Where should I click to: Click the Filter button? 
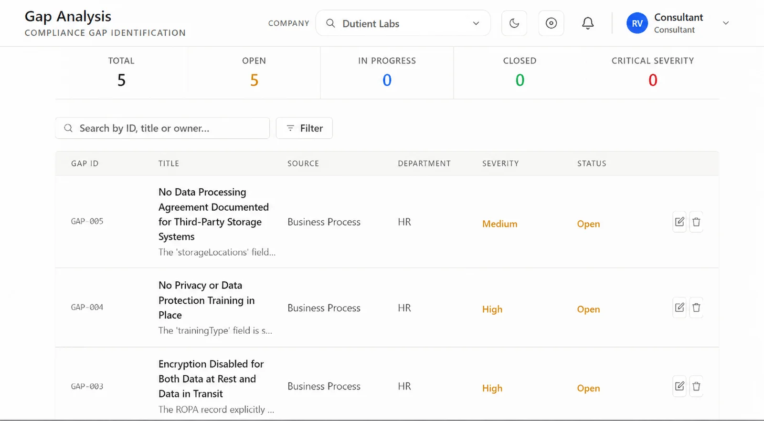click(x=304, y=128)
